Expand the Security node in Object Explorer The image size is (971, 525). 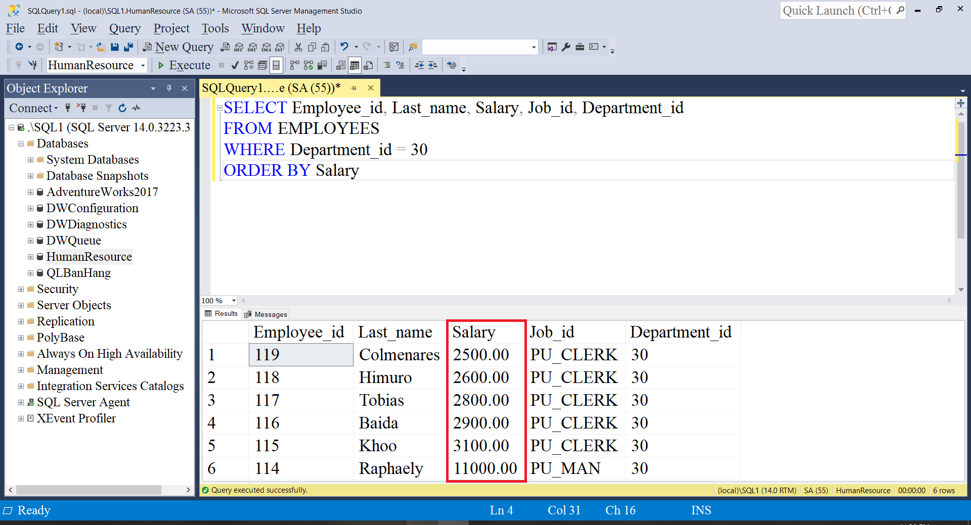coord(20,289)
